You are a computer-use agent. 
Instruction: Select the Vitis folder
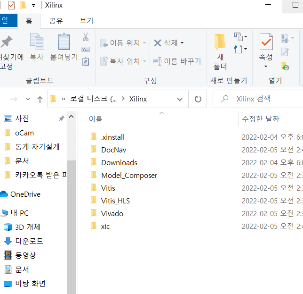tap(108, 188)
